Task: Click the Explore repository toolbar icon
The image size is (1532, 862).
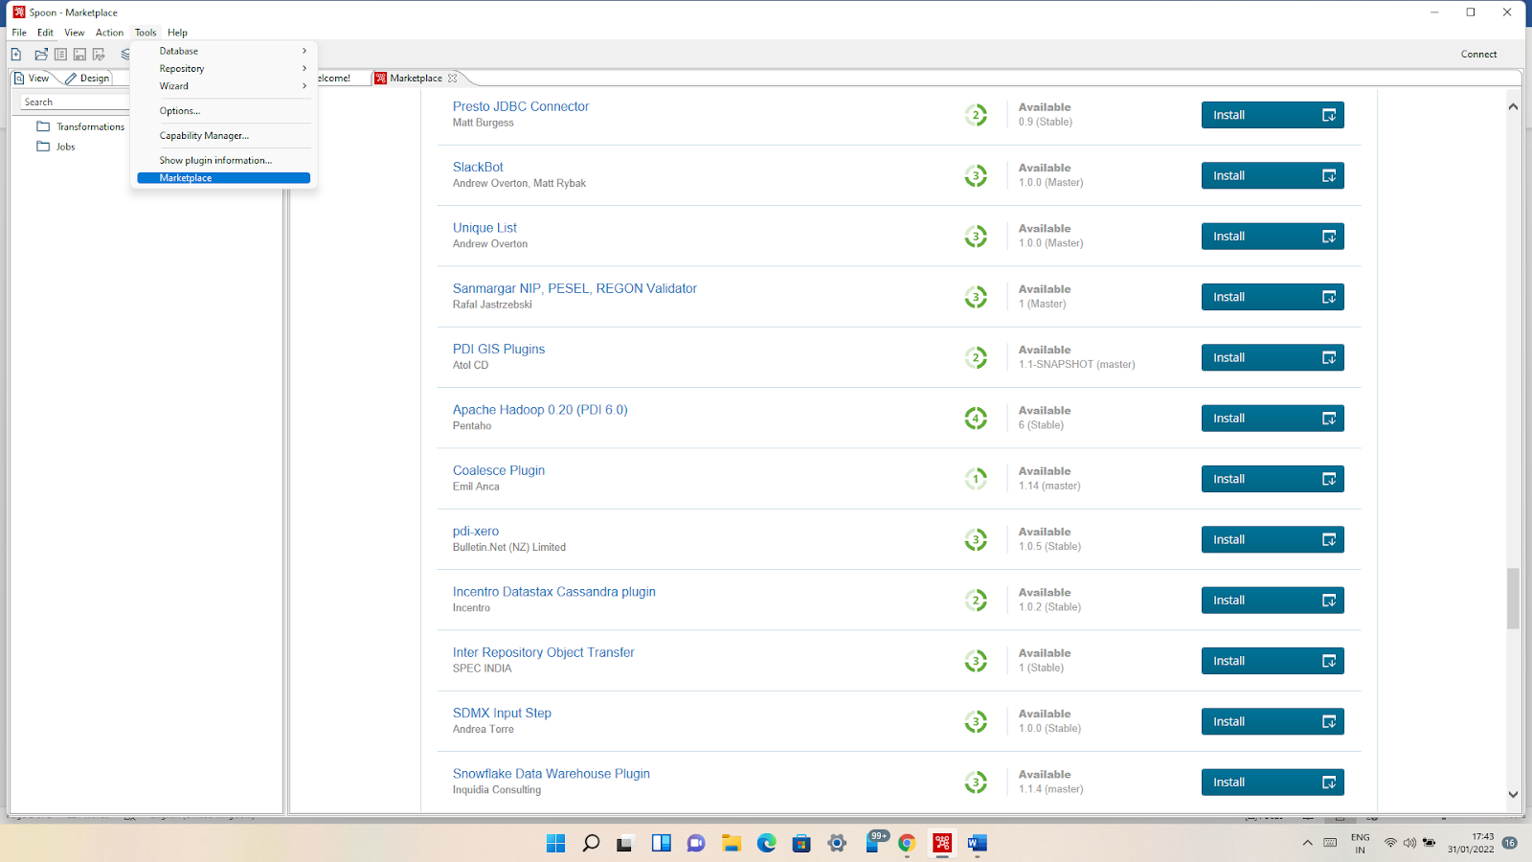Action: click(60, 55)
